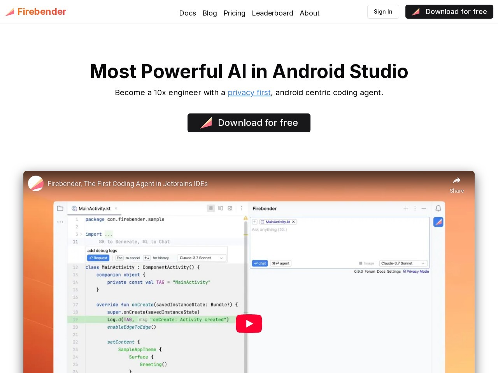Click the Sign In button
The image size is (498, 373).
pyautogui.click(x=383, y=12)
